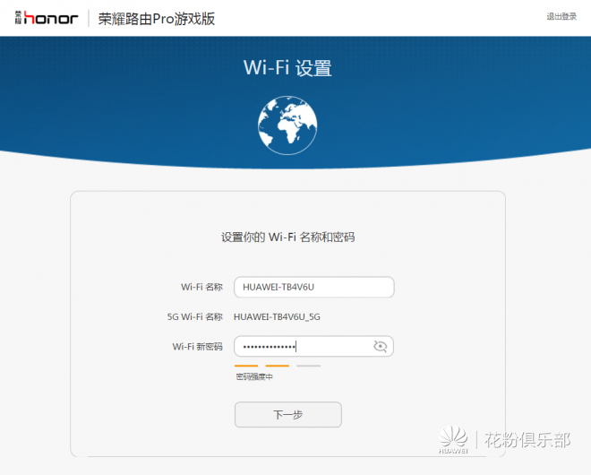Click the 退出登录 logout link
Screen dimensions: 591x475
561,16
